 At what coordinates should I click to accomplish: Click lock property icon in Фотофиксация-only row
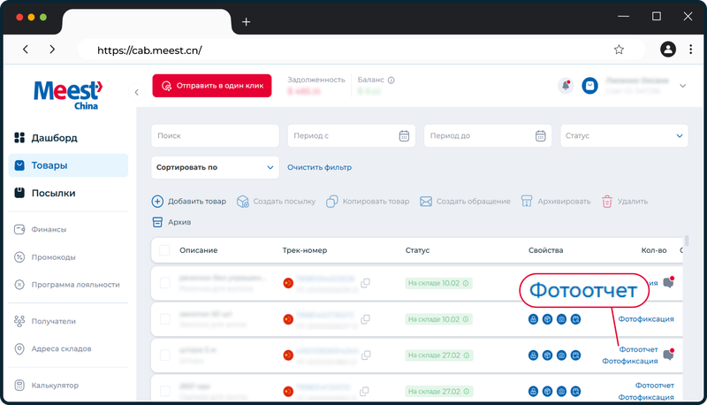[x=533, y=319]
